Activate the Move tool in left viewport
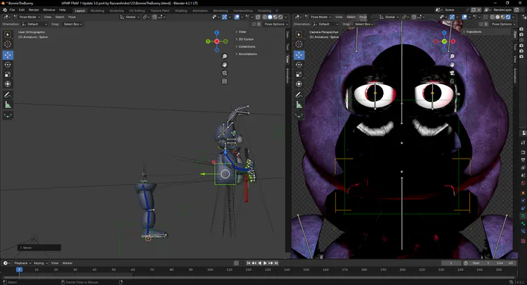 coord(8,55)
